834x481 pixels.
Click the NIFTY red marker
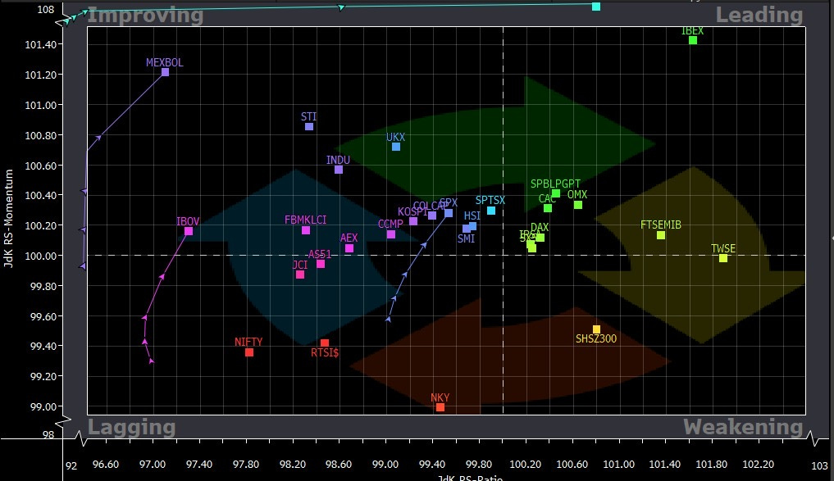tap(249, 352)
